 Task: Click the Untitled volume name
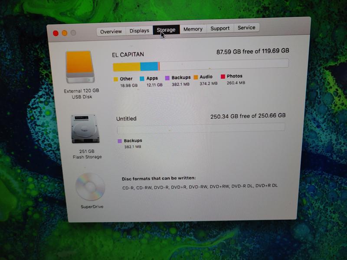126,119
